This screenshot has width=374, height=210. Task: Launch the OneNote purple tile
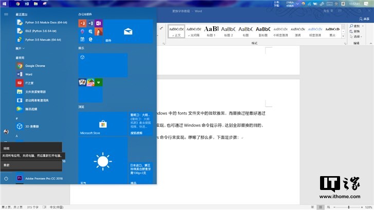coord(99,23)
